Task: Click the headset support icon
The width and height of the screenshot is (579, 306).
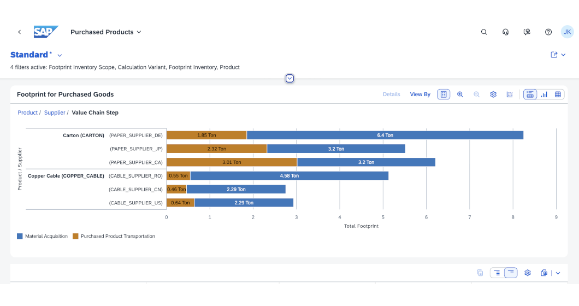Action: pyautogui.click(x=505, y=32)
